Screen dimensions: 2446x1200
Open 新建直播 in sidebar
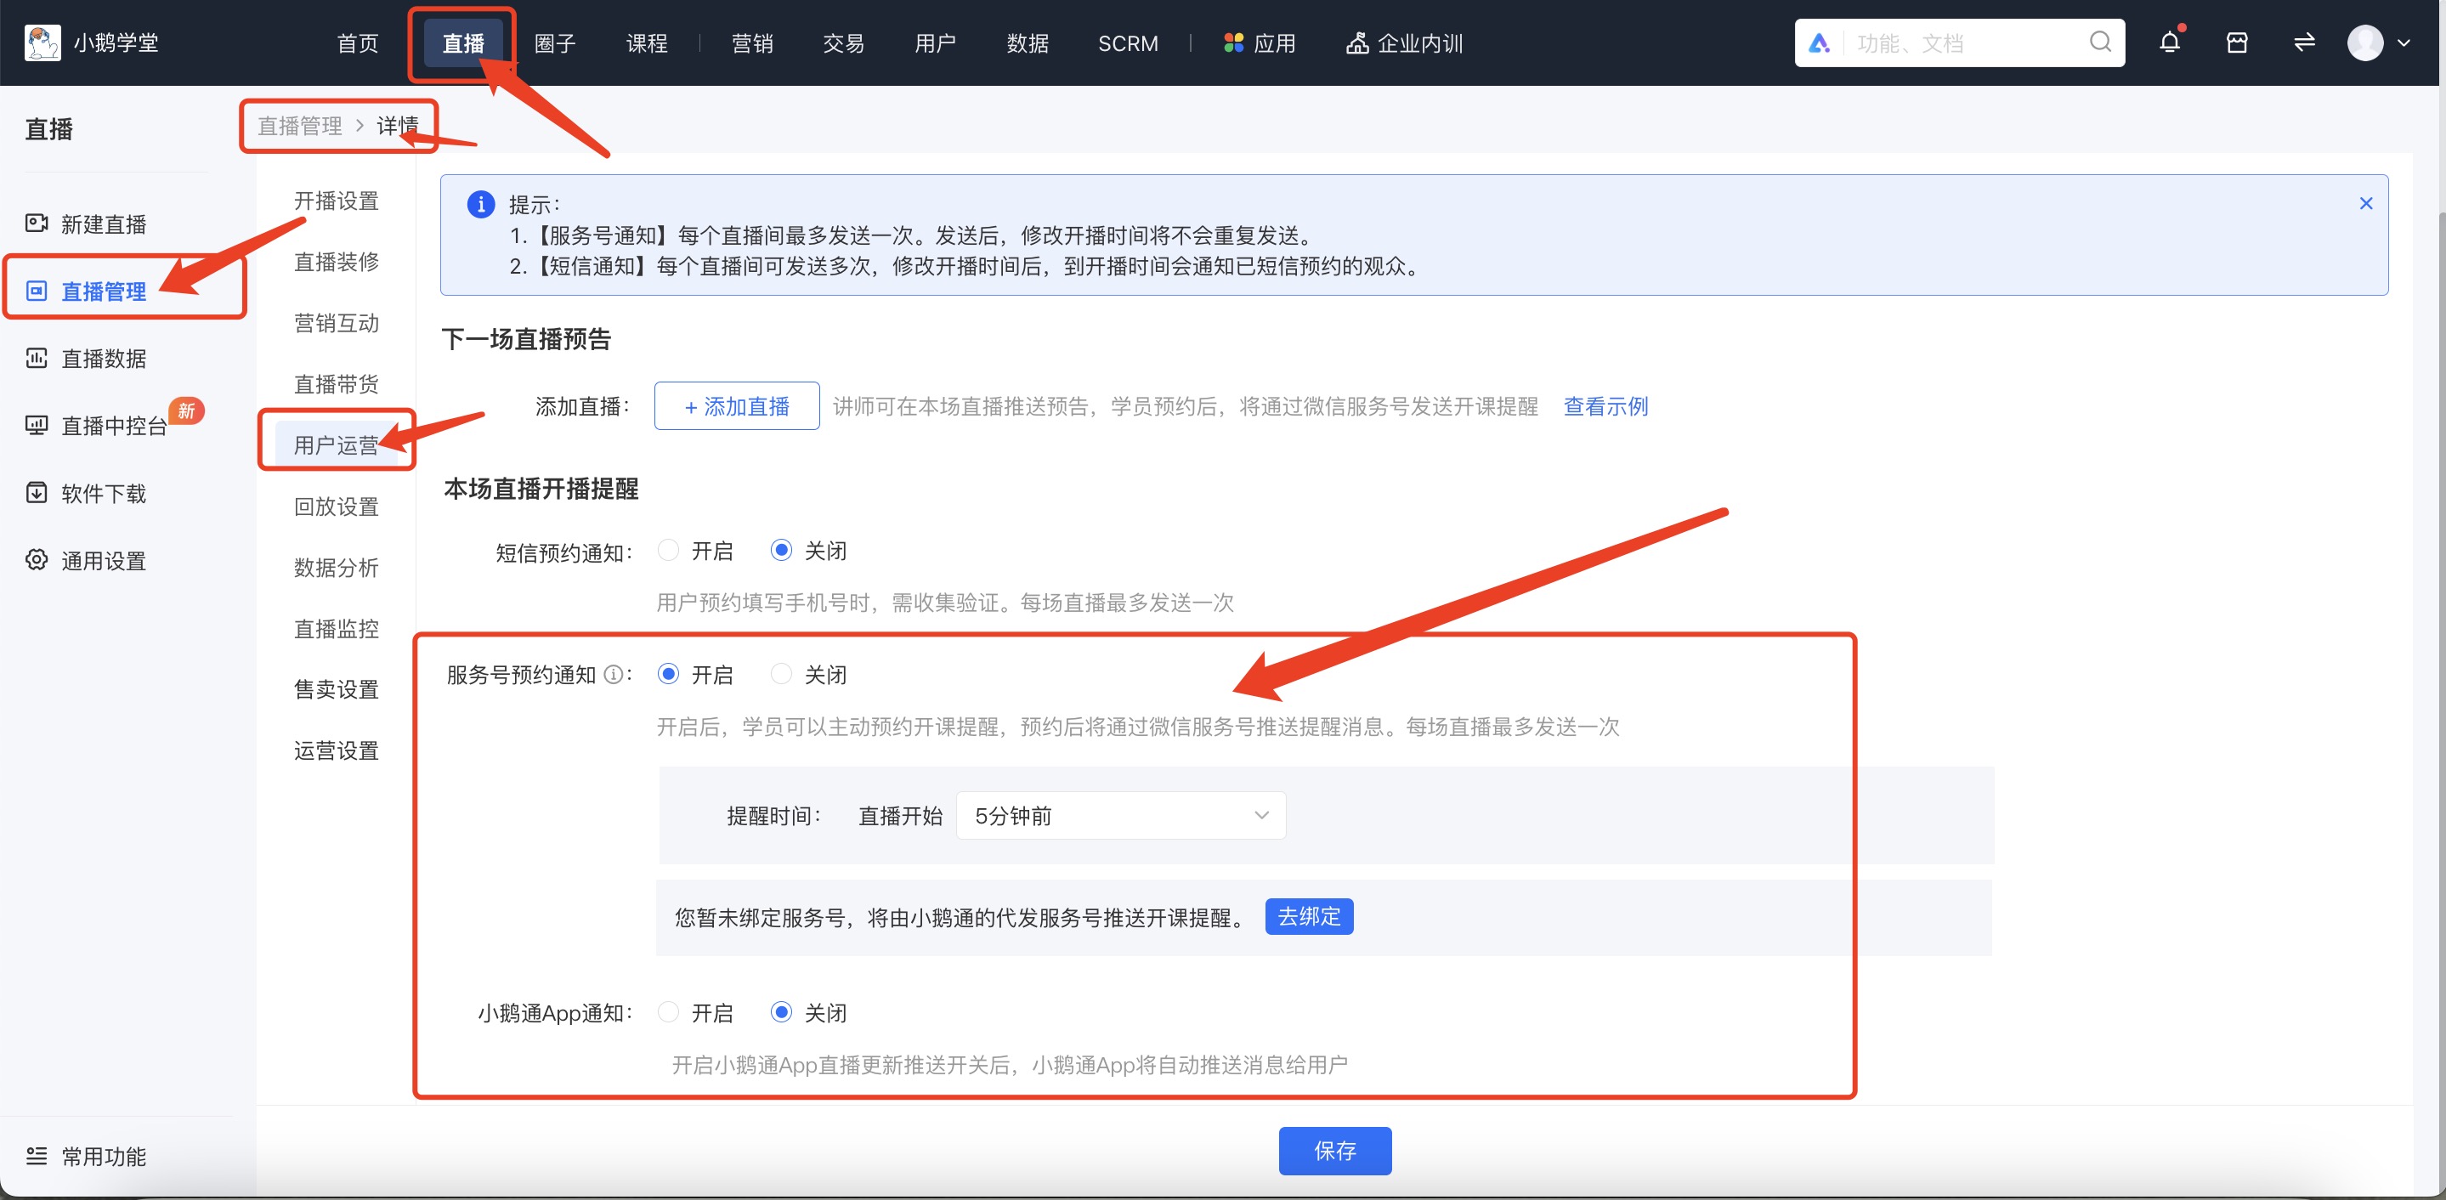[103, 224]
